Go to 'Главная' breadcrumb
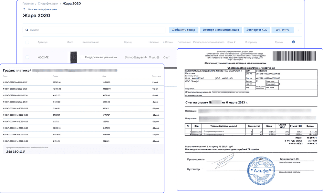This screenshot has height=193, width=323. 28,3
